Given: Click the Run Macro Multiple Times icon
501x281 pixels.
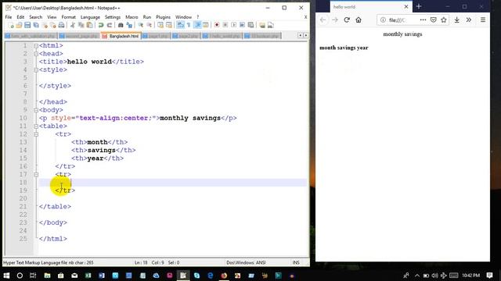Looking at the screenshot, I should pos(242,25).
